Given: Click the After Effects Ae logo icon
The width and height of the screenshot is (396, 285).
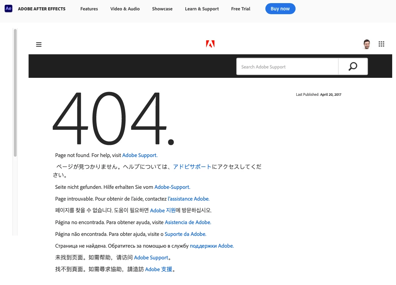Looking at the screenshot, I should pyautogui.click(x=8, y=9).
